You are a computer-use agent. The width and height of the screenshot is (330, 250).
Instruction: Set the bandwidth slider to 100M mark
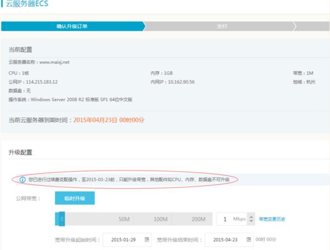pos(160,219)
